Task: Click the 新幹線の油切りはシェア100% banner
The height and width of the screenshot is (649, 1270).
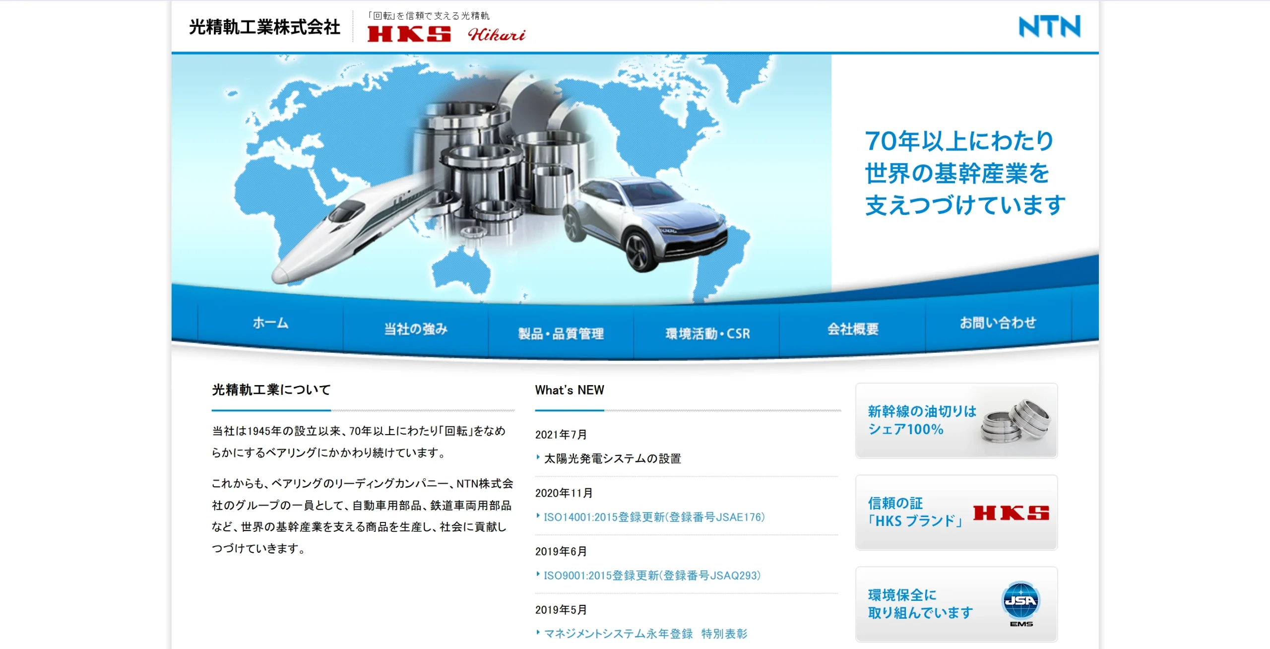Action: pyautogui.click(x=956, y=420)
